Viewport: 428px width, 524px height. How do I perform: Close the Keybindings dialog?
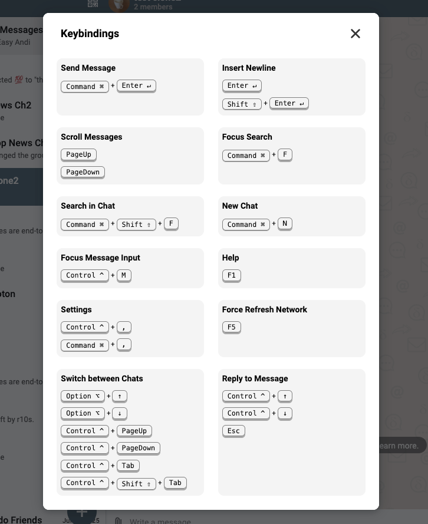pyautogui.click(x=355, y=34)
